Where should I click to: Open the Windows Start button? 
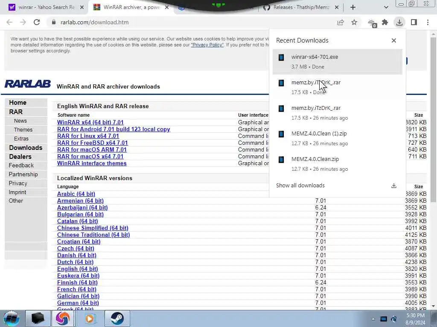coord(12,318)
